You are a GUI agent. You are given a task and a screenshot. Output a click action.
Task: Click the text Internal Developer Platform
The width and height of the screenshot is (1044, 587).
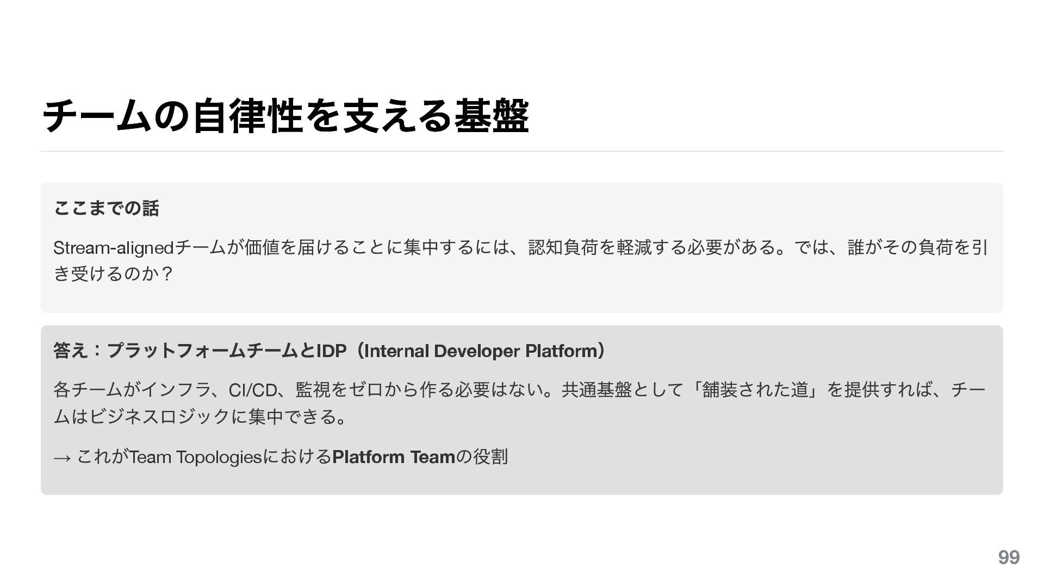point(480,351)
